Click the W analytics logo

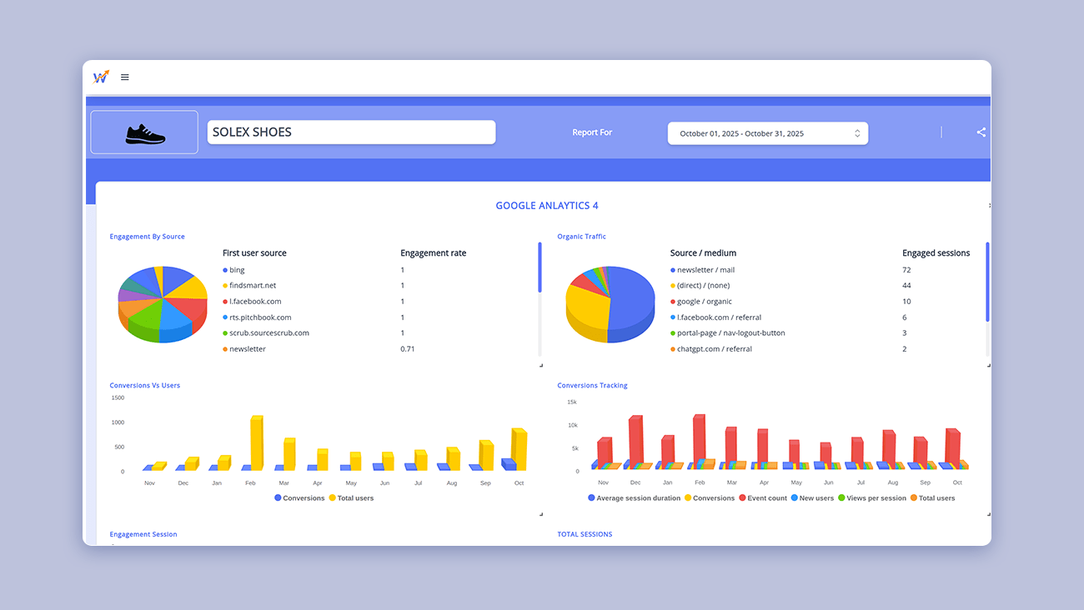(x=100, y=76)
